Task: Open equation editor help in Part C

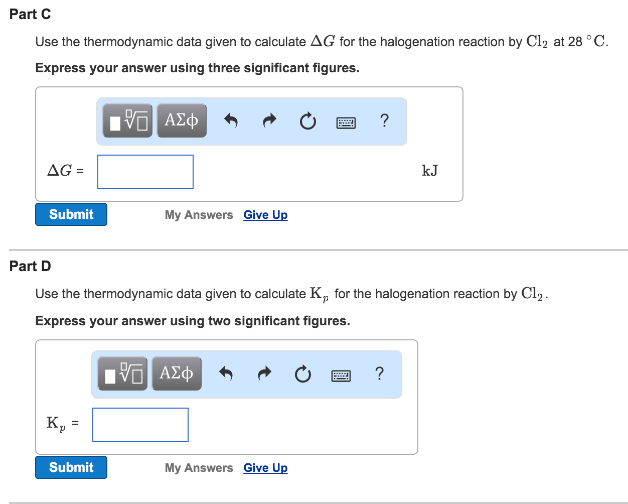Action: [x=384, y=120]
